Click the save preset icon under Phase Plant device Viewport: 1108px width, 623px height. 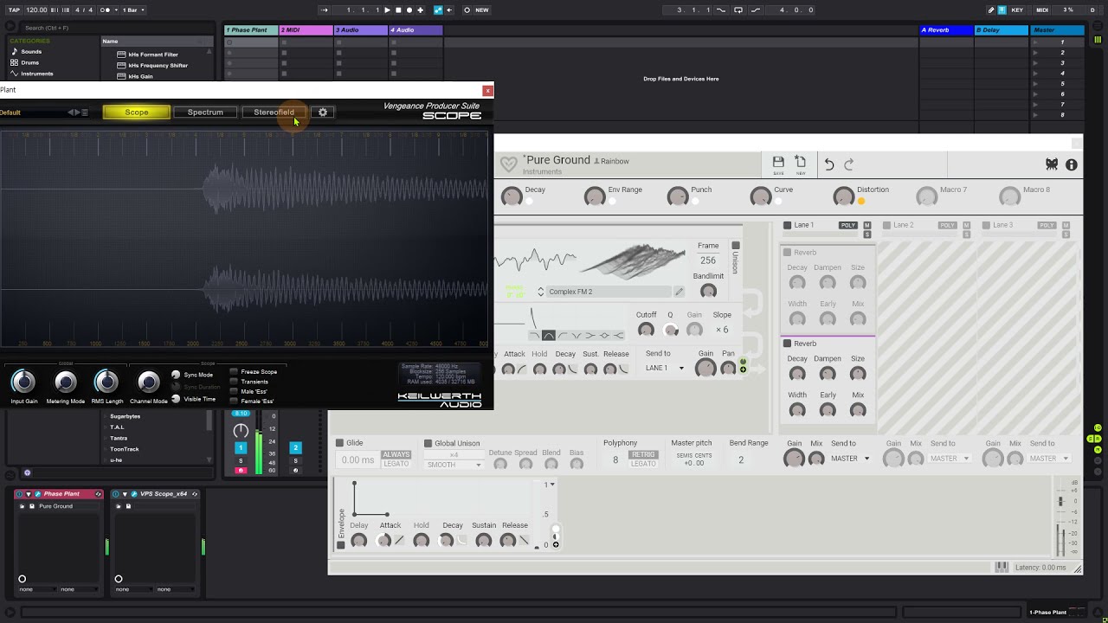click(x=32, y=506)
